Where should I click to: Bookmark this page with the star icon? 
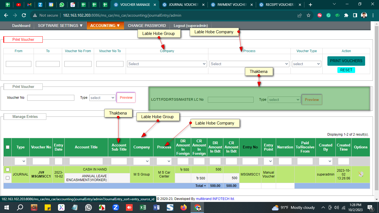pyautogui.click(x=308, y=16)
